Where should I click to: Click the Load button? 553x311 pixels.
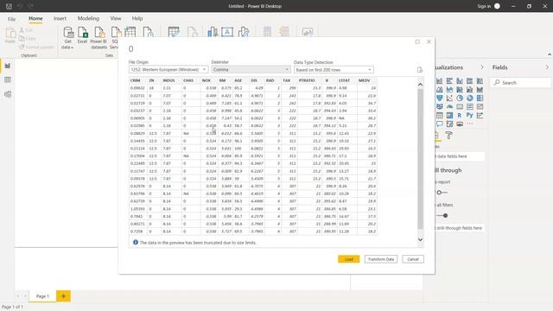click(349, 259)
